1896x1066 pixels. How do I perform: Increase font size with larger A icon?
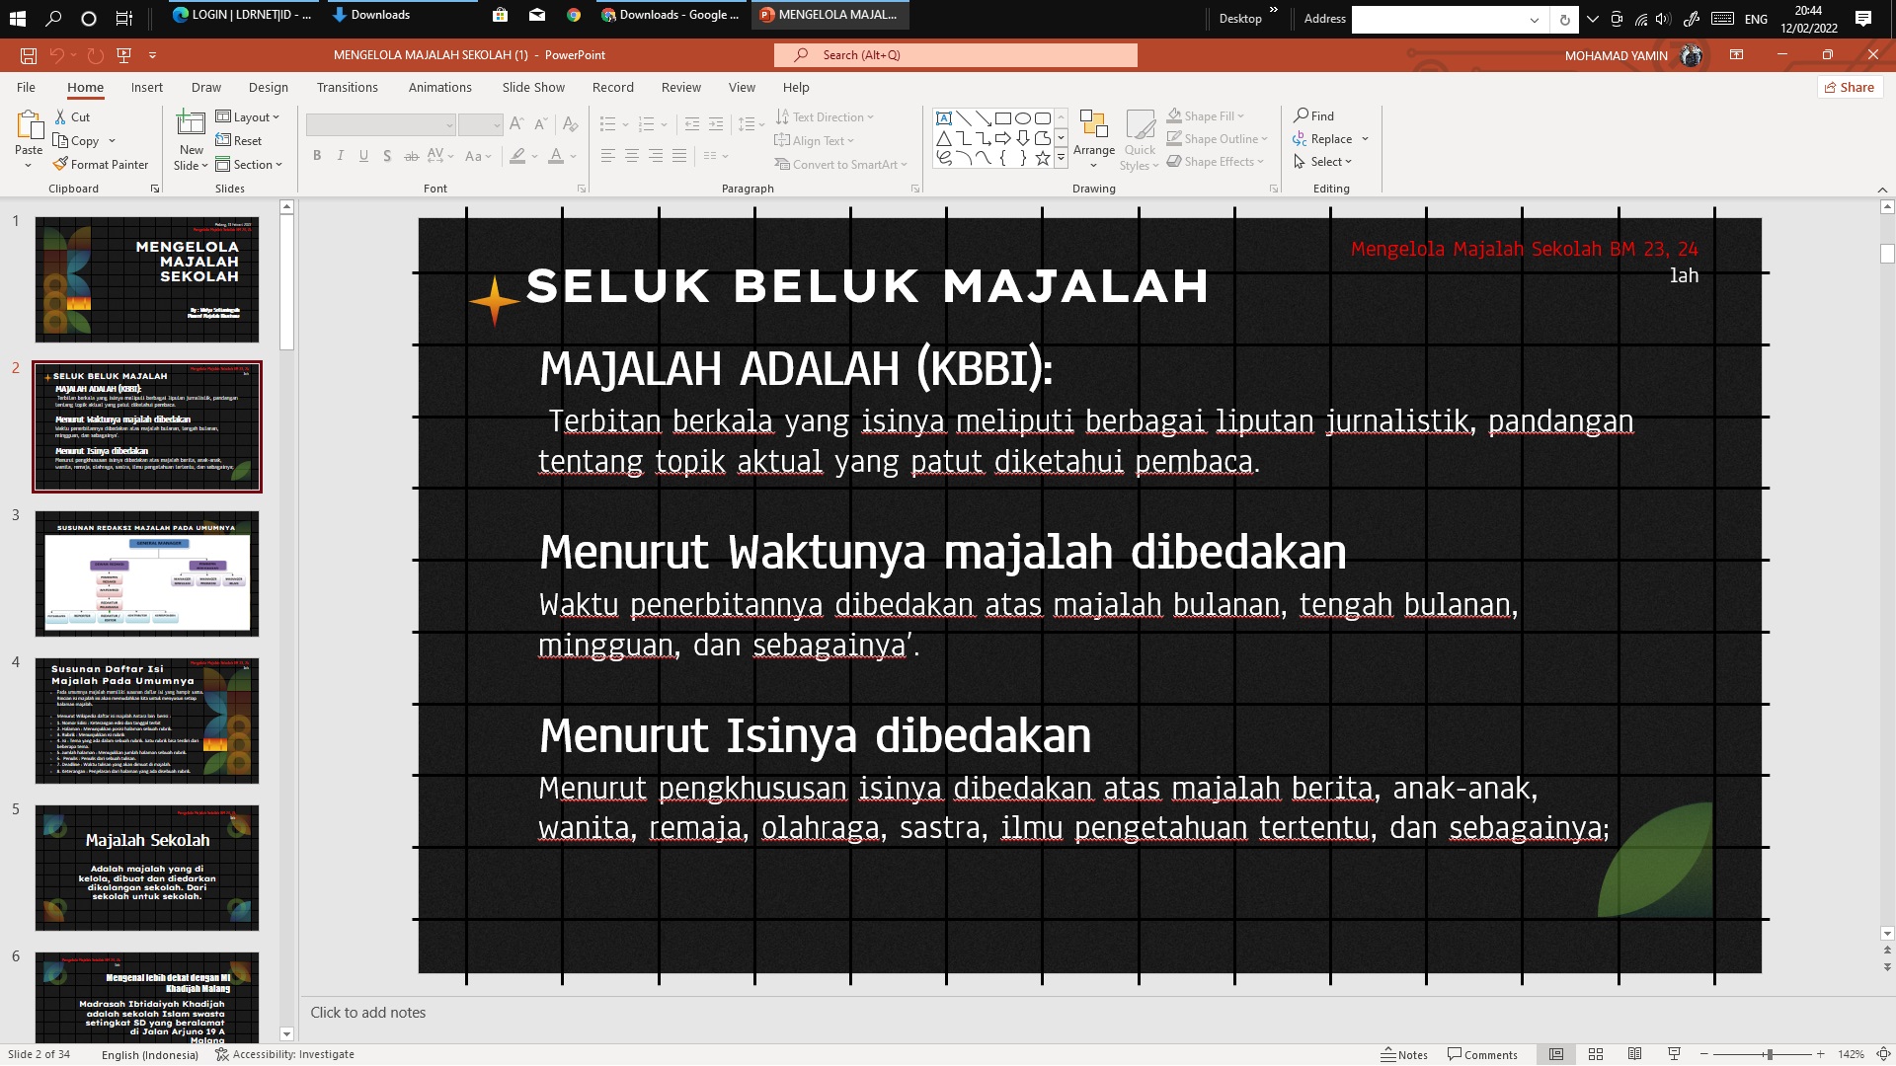[x=516, y=124]
